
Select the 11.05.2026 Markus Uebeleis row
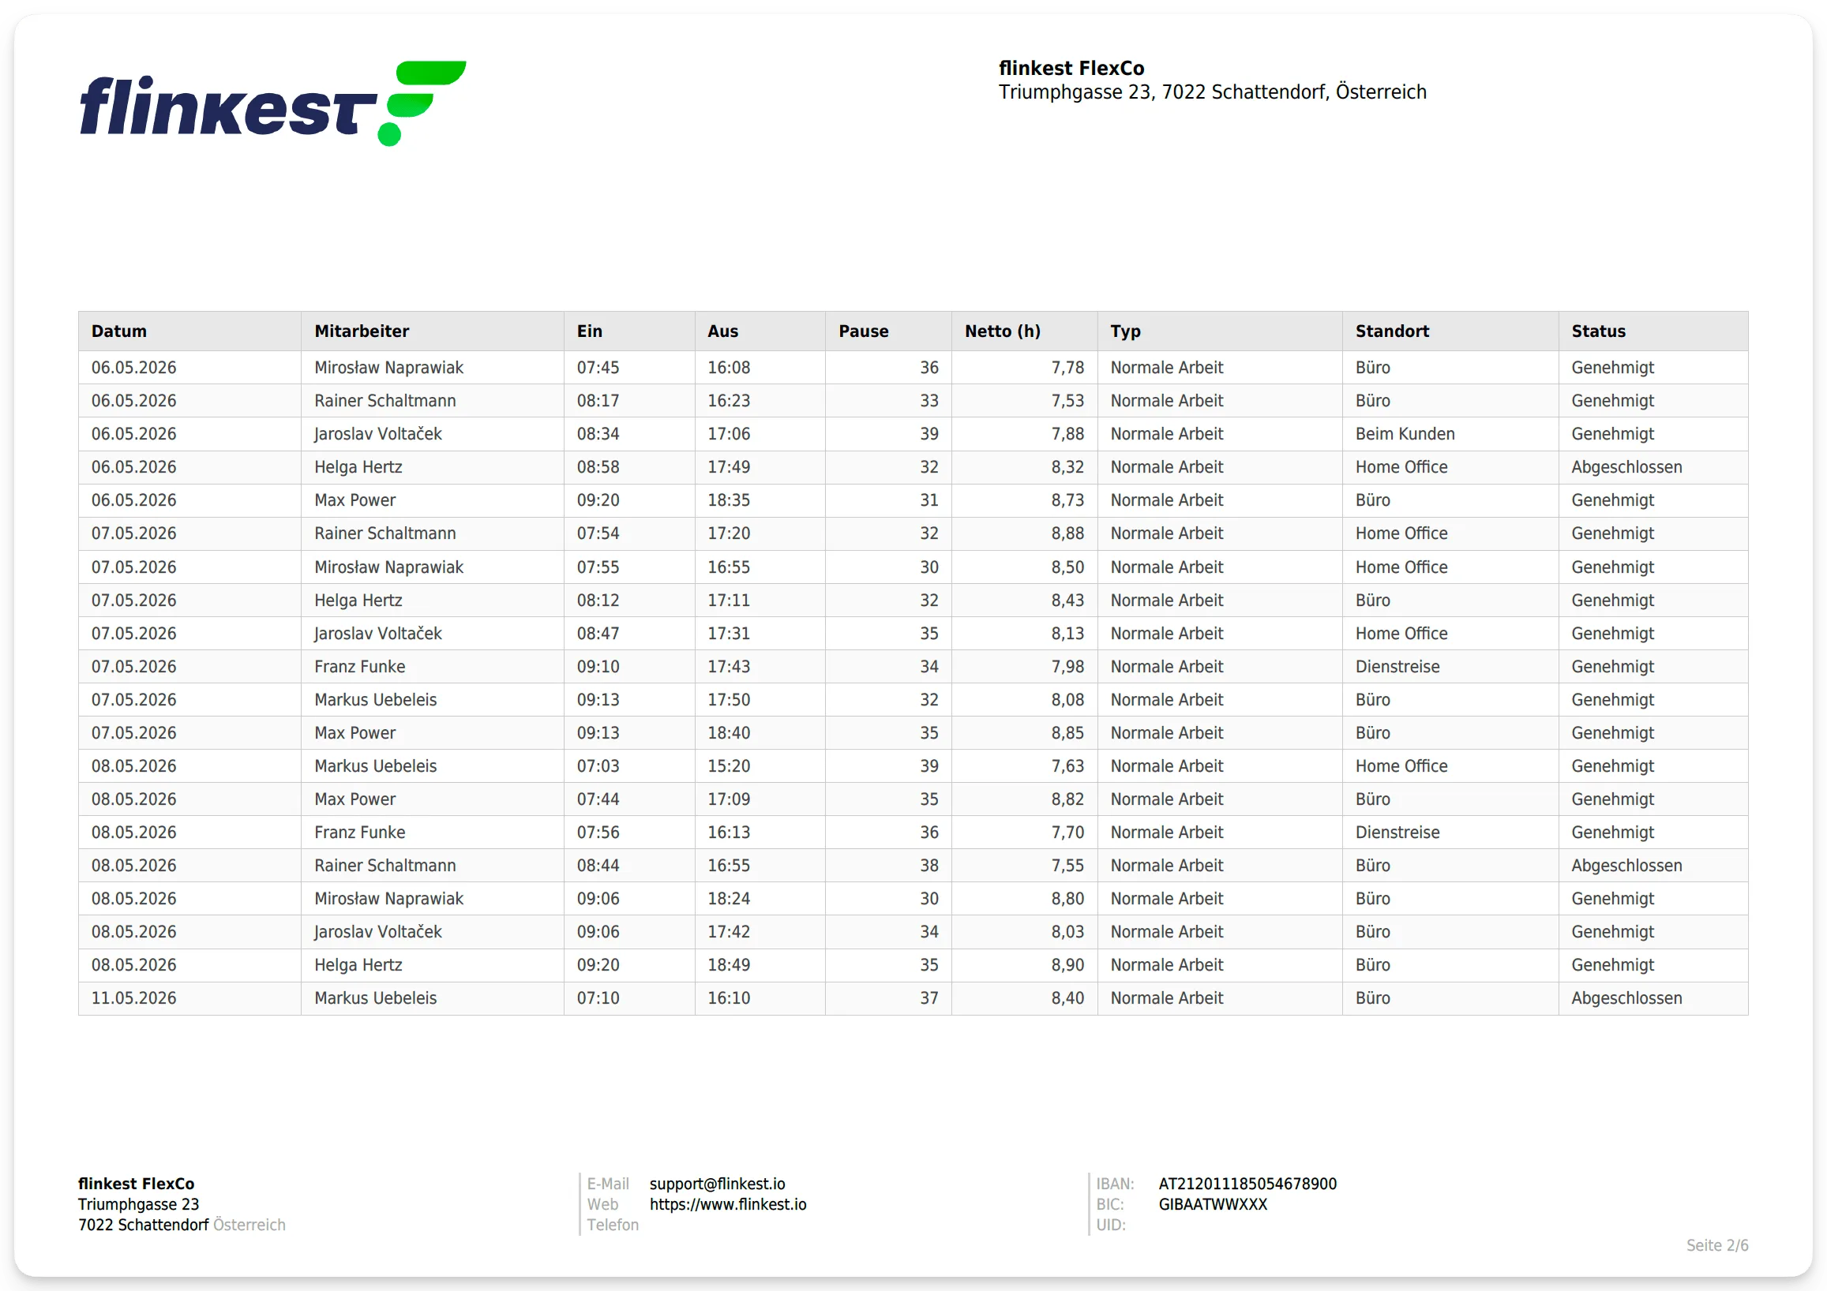[x=913, y=997]
